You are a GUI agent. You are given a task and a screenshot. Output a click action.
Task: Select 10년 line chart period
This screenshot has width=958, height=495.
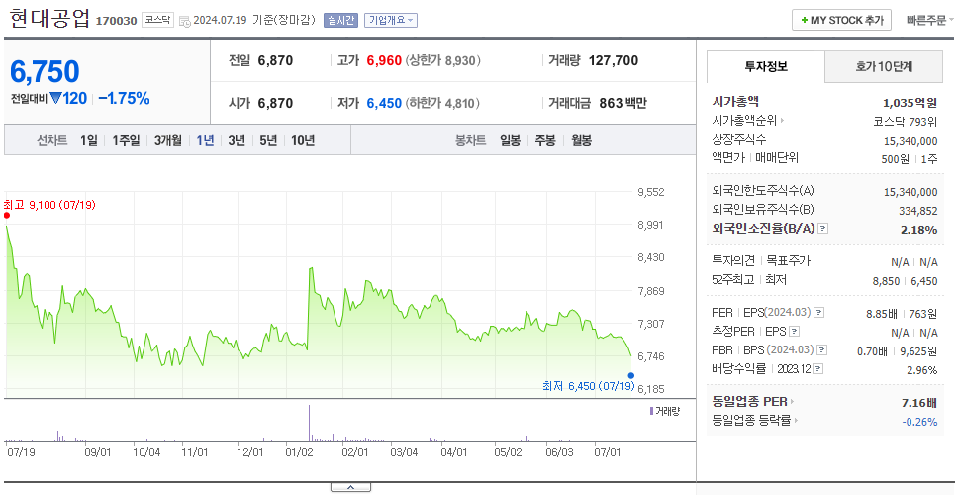coord(303,140)
